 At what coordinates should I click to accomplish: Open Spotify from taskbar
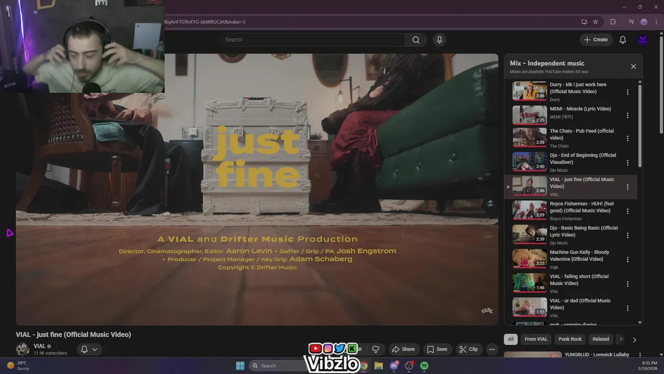coord(424,366)
